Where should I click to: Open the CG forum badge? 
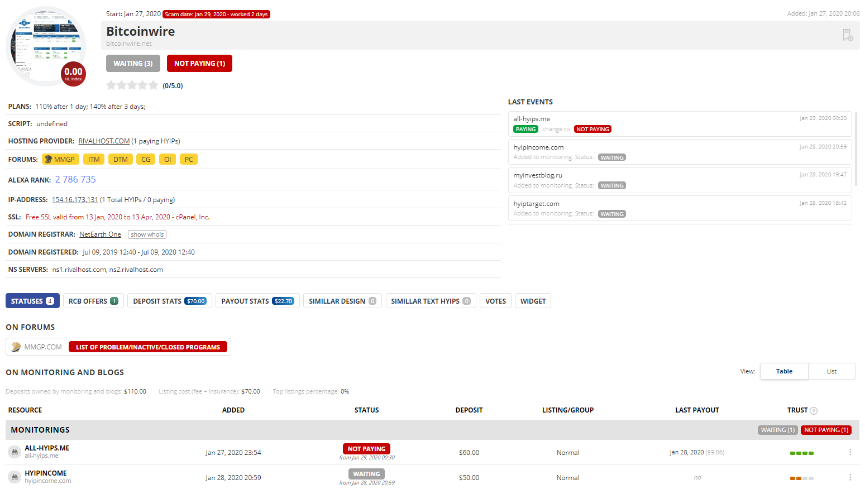[146, 159]
